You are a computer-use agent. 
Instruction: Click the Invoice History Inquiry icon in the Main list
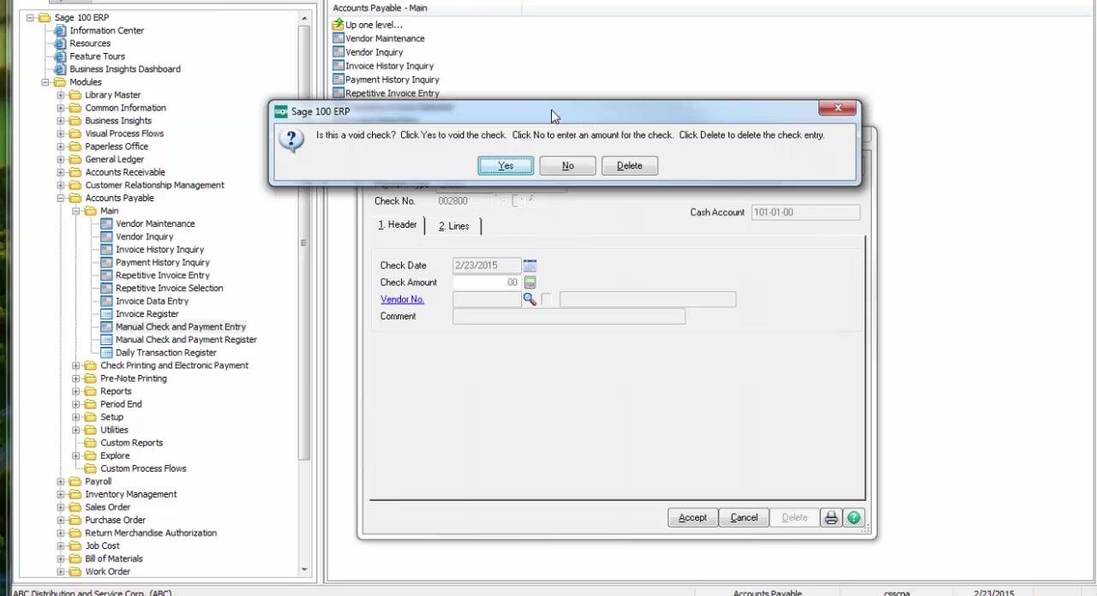[x=338, y=66]
